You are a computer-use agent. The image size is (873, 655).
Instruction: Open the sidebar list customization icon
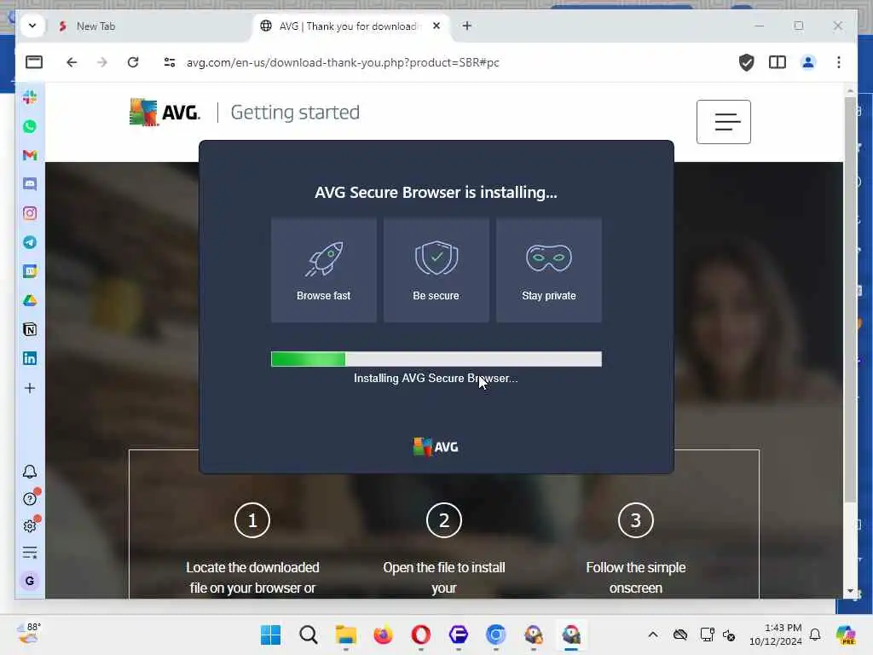pos(30,553)
